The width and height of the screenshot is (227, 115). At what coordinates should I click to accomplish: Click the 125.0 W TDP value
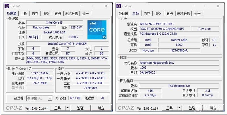[76, 28]
